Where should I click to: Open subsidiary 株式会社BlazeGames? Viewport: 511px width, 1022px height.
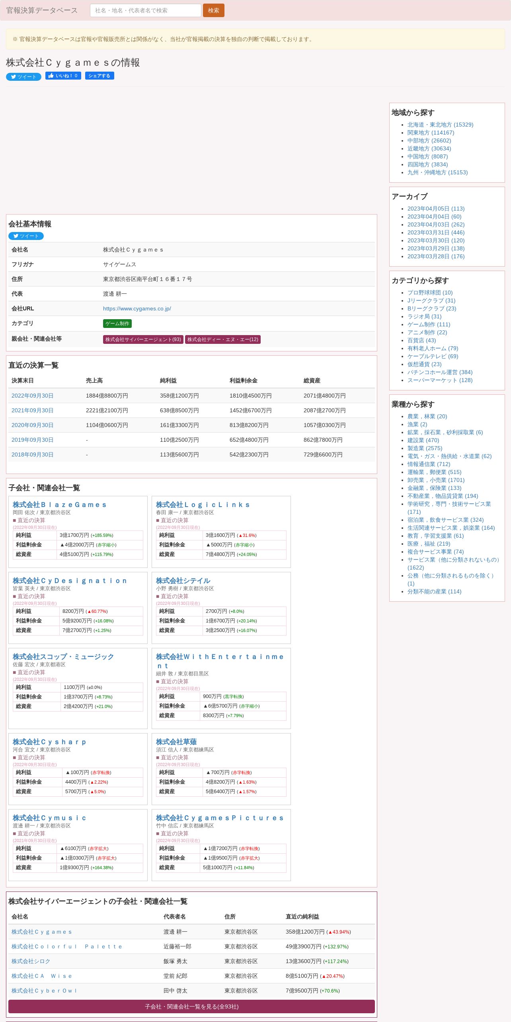click(60, 505)
